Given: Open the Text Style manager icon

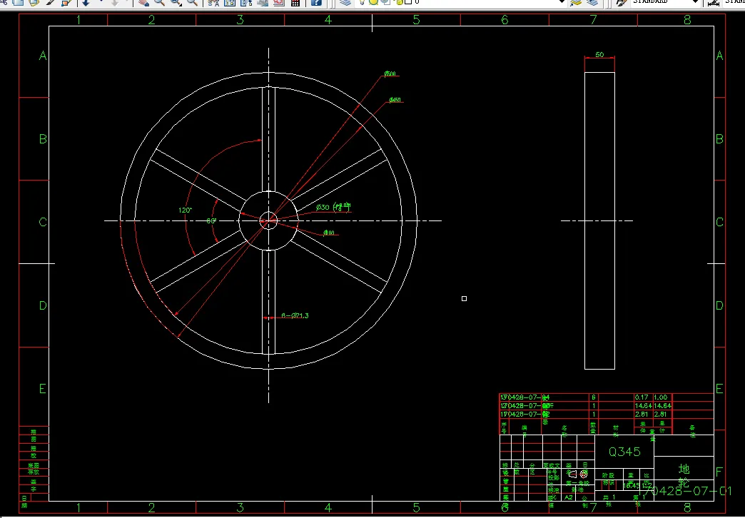Looking at the screenshot, I should [x=620, y=3].
